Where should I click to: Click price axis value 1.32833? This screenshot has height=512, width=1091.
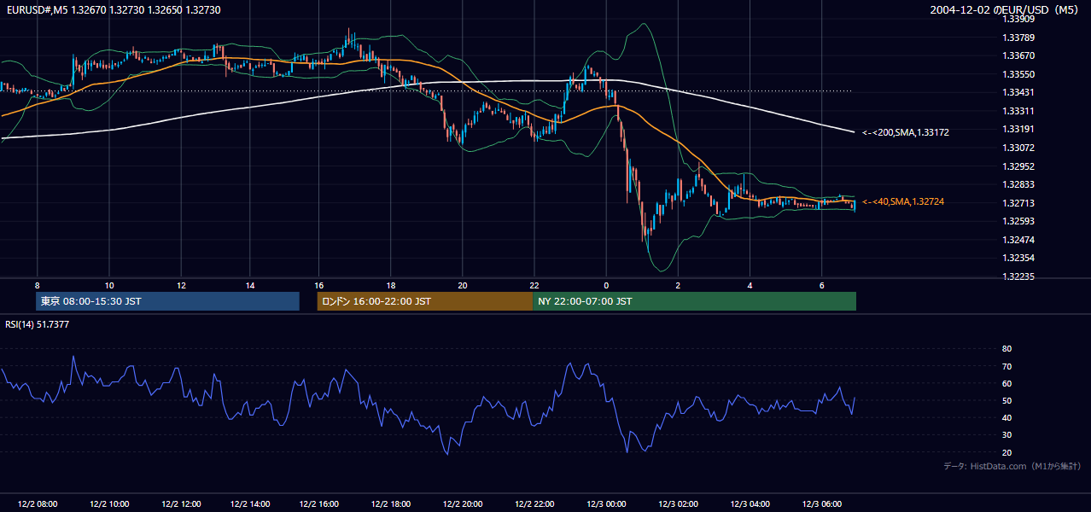pos(1018,184)
